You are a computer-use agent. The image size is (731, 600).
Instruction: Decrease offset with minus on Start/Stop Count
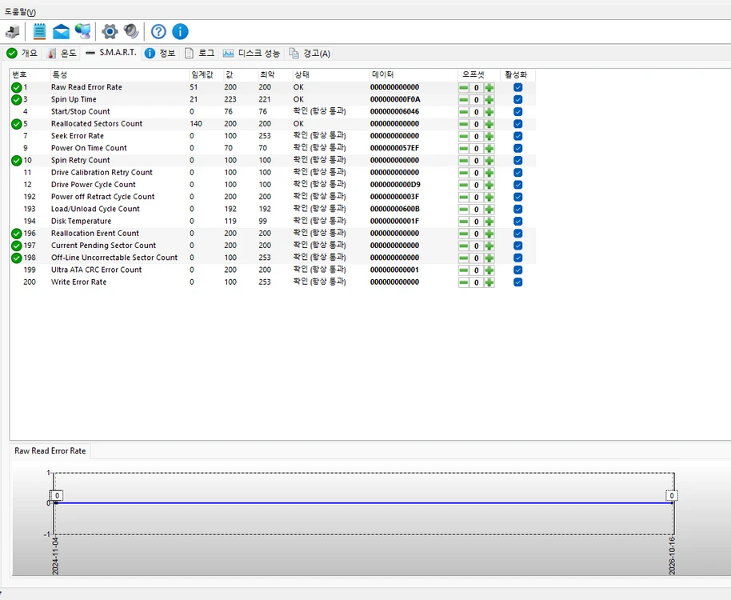(463, 112)
